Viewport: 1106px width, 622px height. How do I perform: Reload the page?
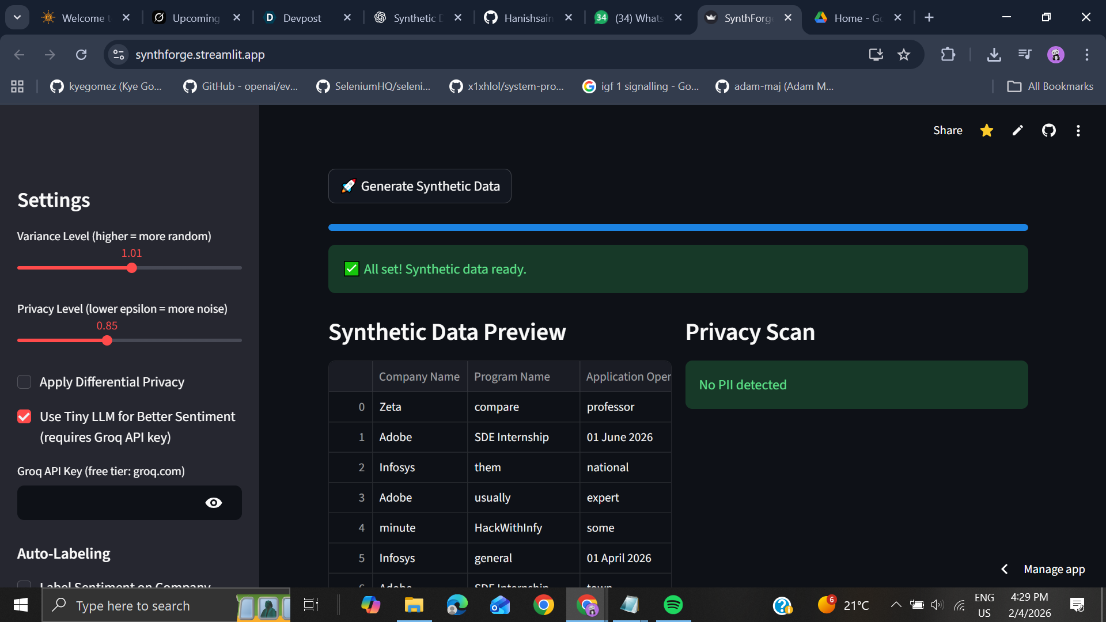click(x=81, y=55)
